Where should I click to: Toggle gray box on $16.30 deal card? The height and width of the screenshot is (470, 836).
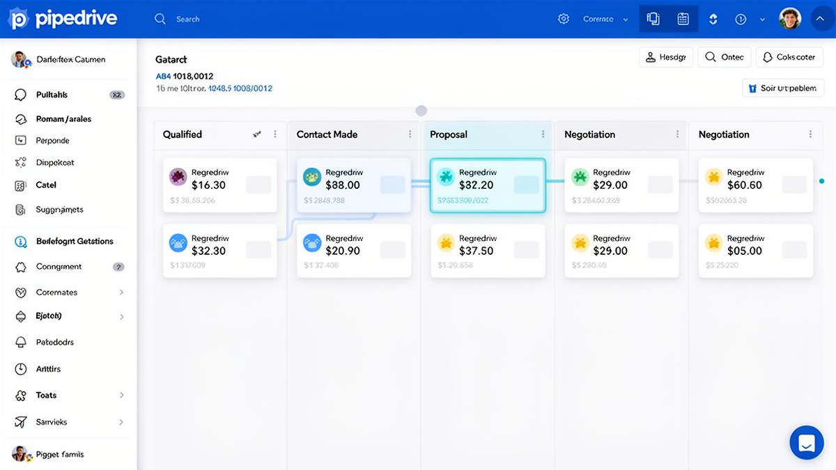click(x=258, y=185)
